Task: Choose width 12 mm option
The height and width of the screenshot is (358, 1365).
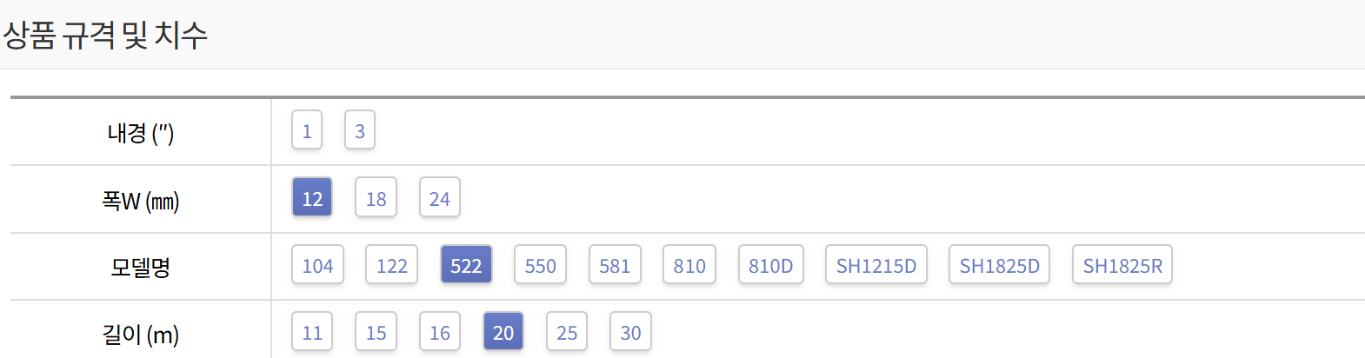Action: pyautogui.click(x=312, y=198)
